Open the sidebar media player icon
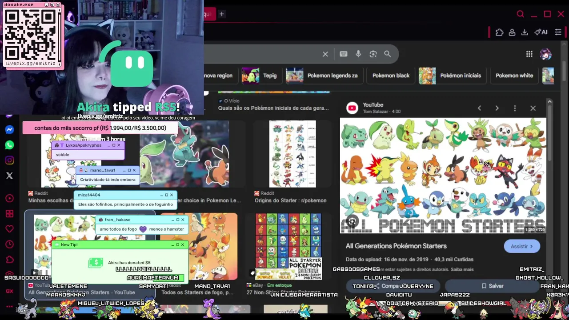 coord(9,199)
